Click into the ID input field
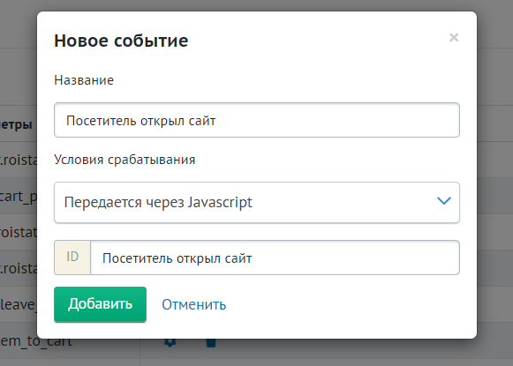Image resolution: width=513 pixels, height=366 pixels. tap(275, 258)
